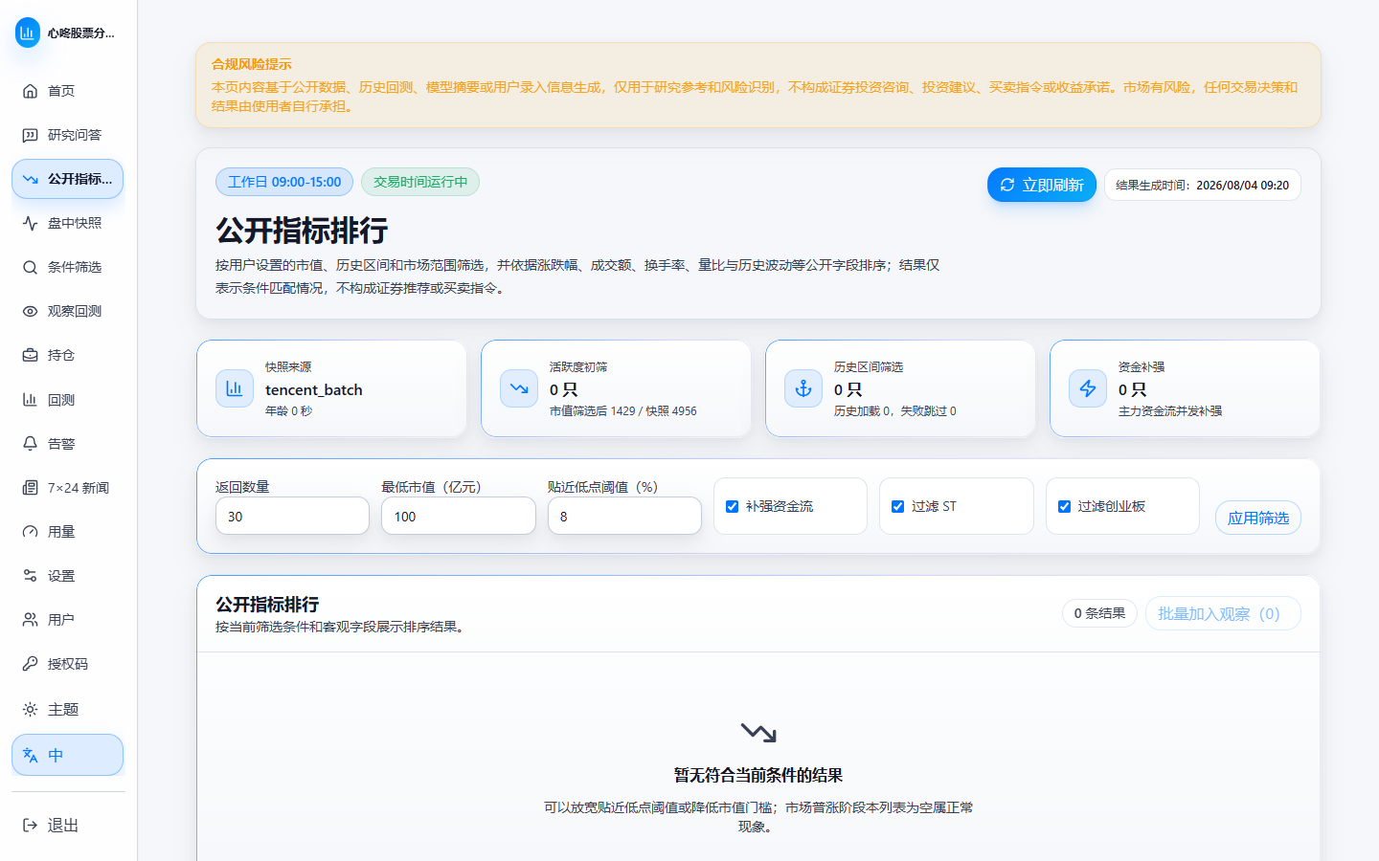Screen dimensions: 1379x861
Task: Click 资金补强 lightning card icon
Action: tap(1088, 388)
